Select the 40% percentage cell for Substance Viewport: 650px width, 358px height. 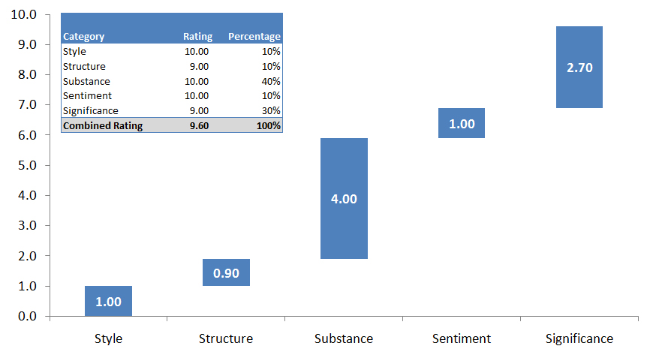point(271,81)
